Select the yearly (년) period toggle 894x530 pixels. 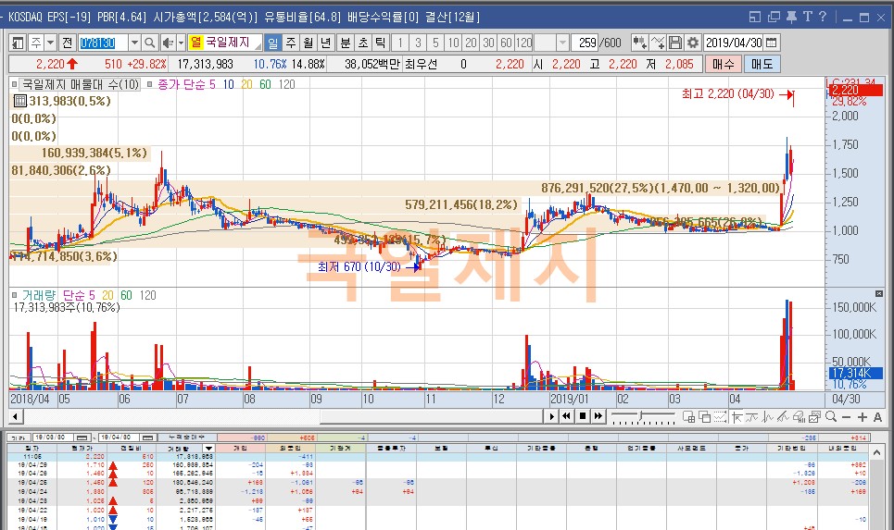point(325,43)
